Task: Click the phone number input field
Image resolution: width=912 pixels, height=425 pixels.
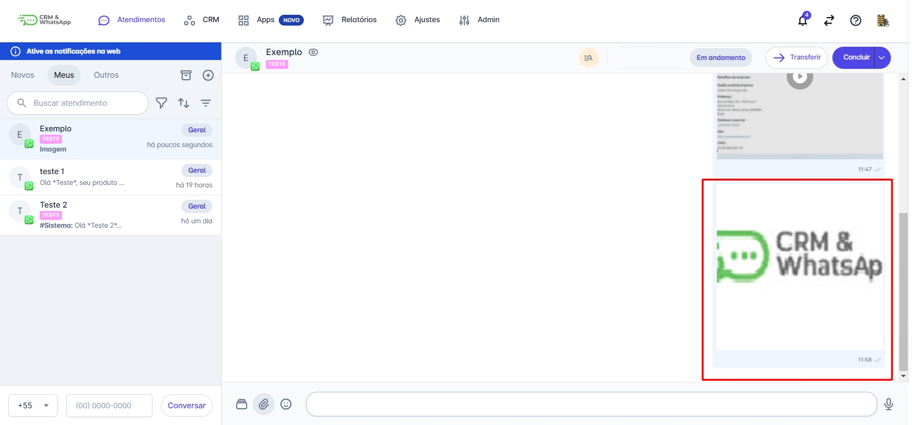Action: tap(109, 406)
